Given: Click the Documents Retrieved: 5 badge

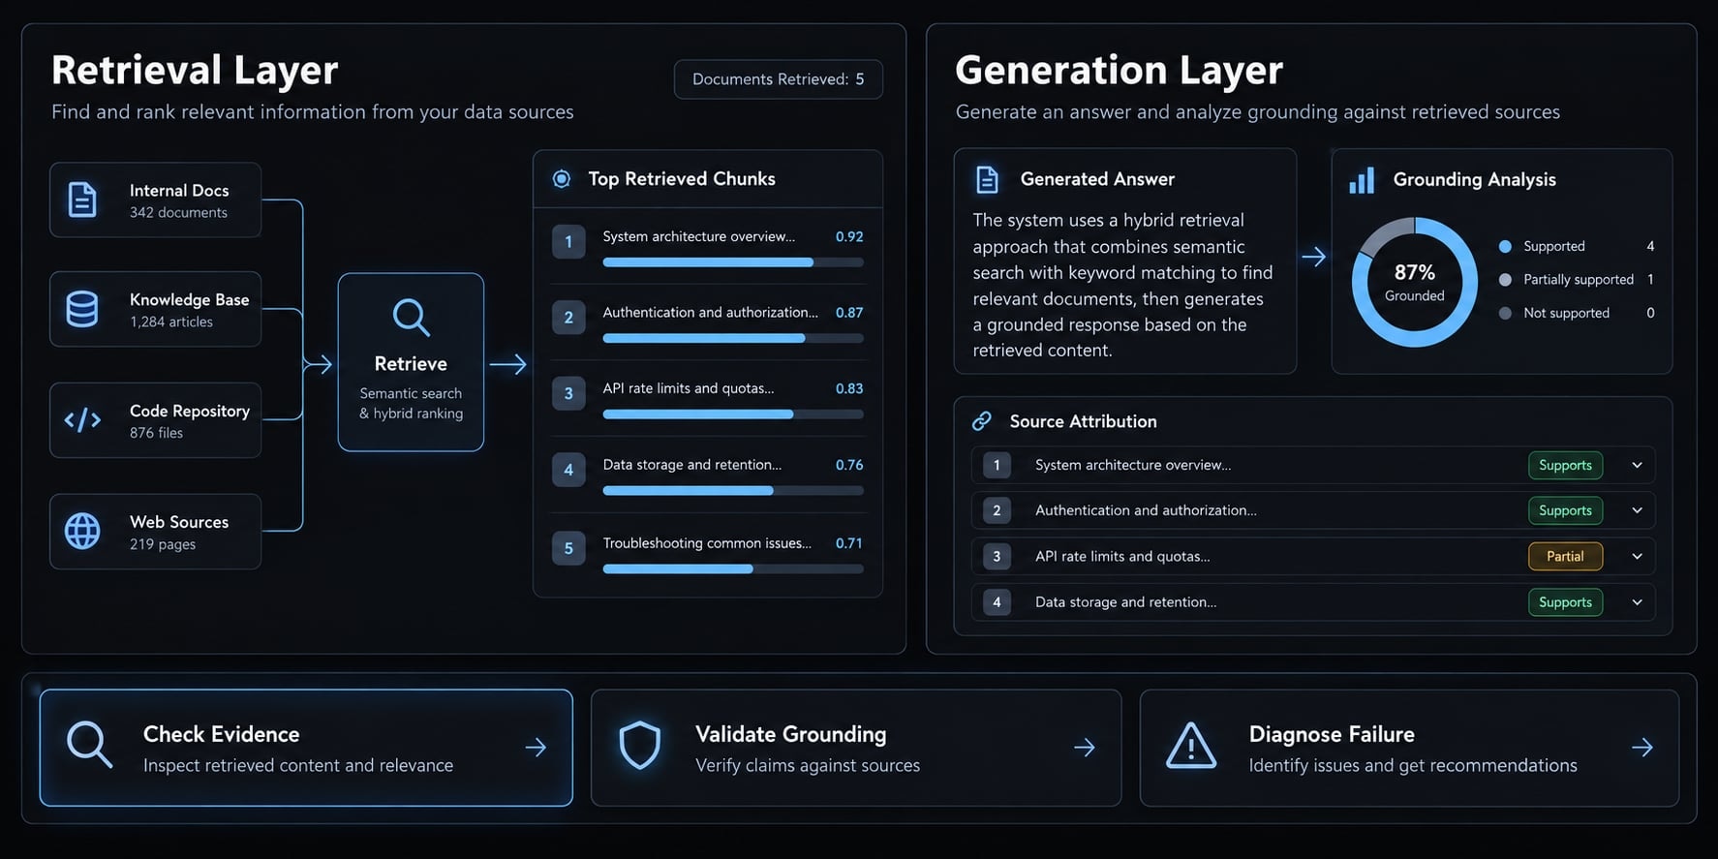Looking at the screenshot, I should 779,79.
